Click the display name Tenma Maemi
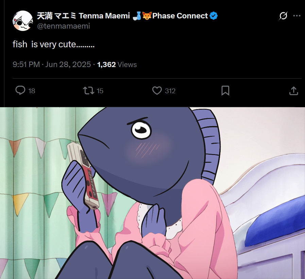The height and width of the screenshot is (279, 305). [x=104, y=16]
